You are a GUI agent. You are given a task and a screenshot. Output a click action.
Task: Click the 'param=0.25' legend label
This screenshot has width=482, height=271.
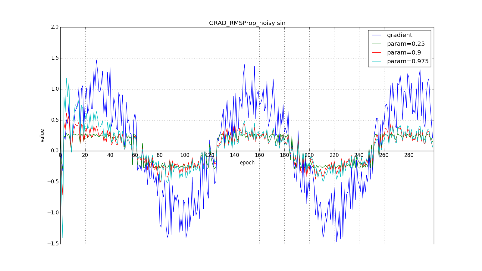[x=406, y=44]
